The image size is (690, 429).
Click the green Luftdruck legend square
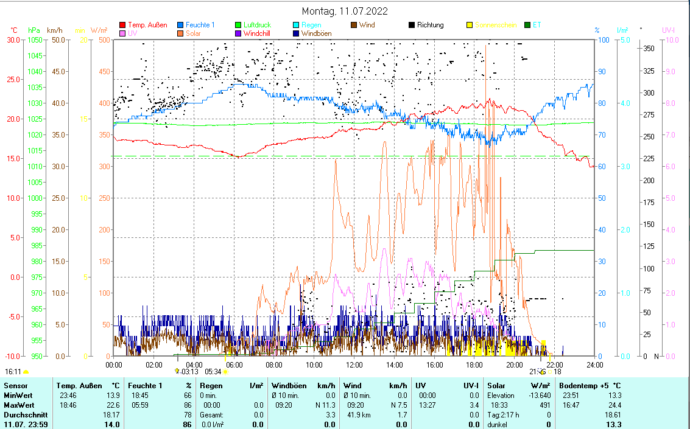(x=238, y=25)
